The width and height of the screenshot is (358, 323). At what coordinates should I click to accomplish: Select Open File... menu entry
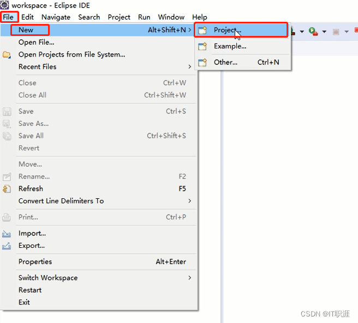coord(98,42)
